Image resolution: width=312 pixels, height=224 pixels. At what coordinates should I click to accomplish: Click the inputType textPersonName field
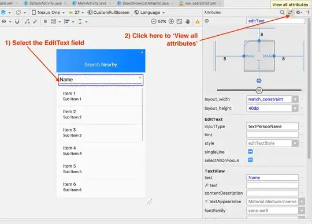[272, 126]
